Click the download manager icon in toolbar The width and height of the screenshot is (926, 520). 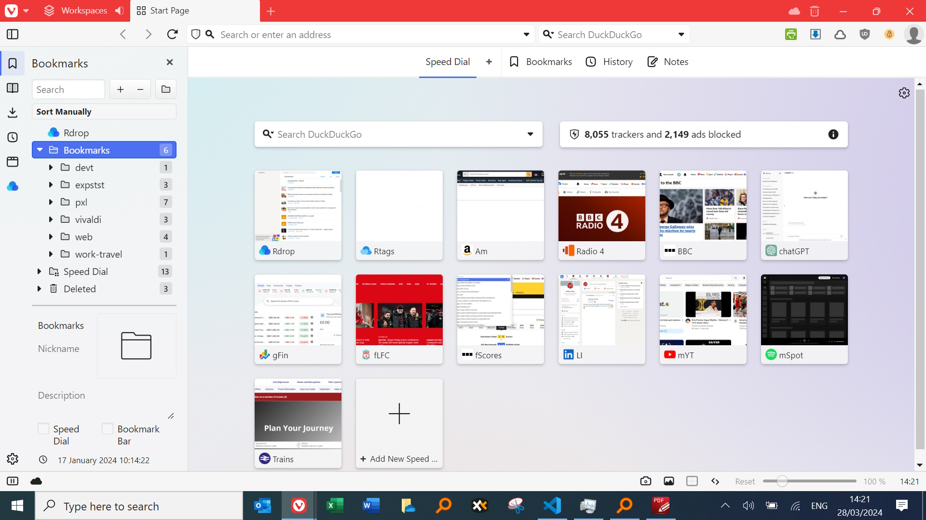click(x=816, y=34)
